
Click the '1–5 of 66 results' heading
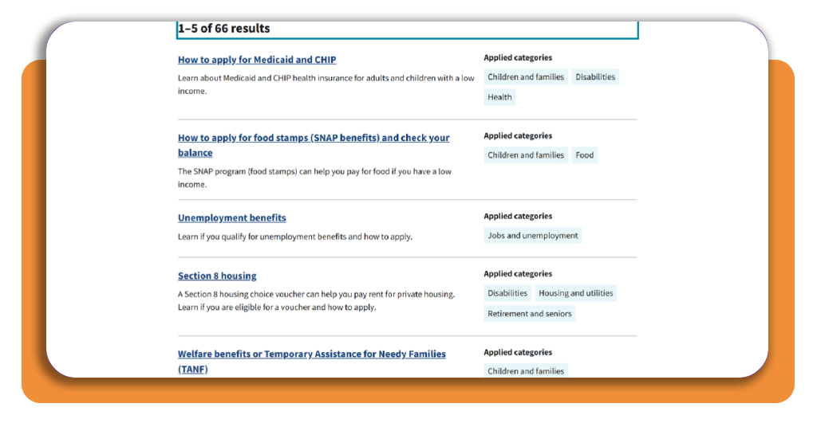tap(224, 29)
